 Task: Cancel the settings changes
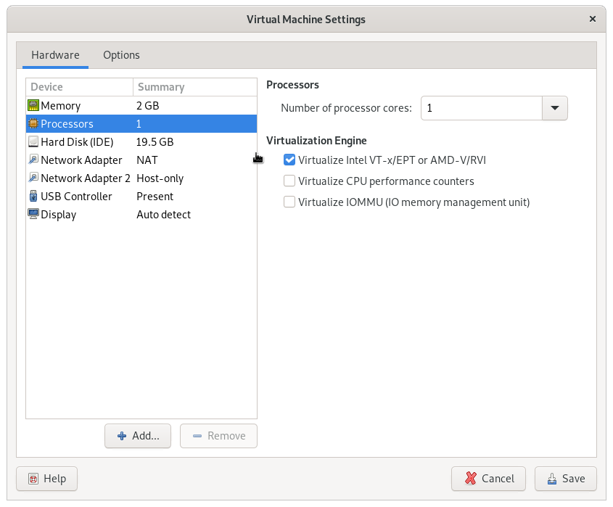pyautogui.click(x=488, y=479)
